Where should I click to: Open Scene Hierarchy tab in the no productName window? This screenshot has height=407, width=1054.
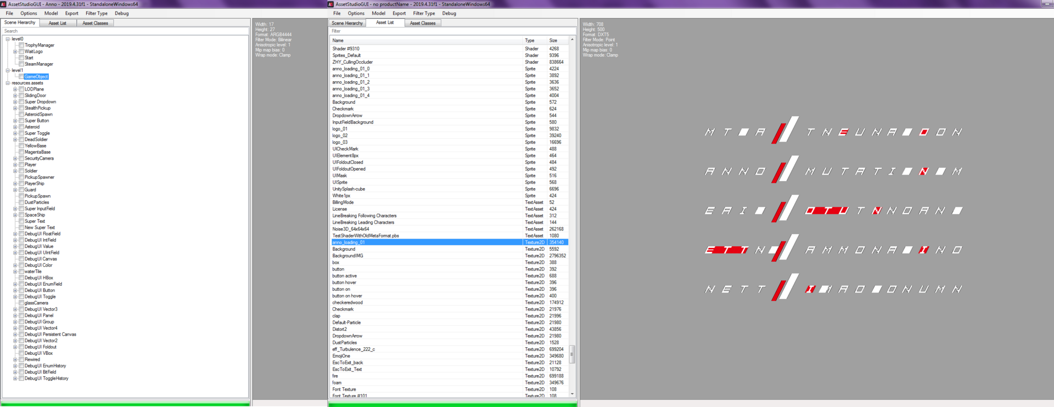click(347, 23)
